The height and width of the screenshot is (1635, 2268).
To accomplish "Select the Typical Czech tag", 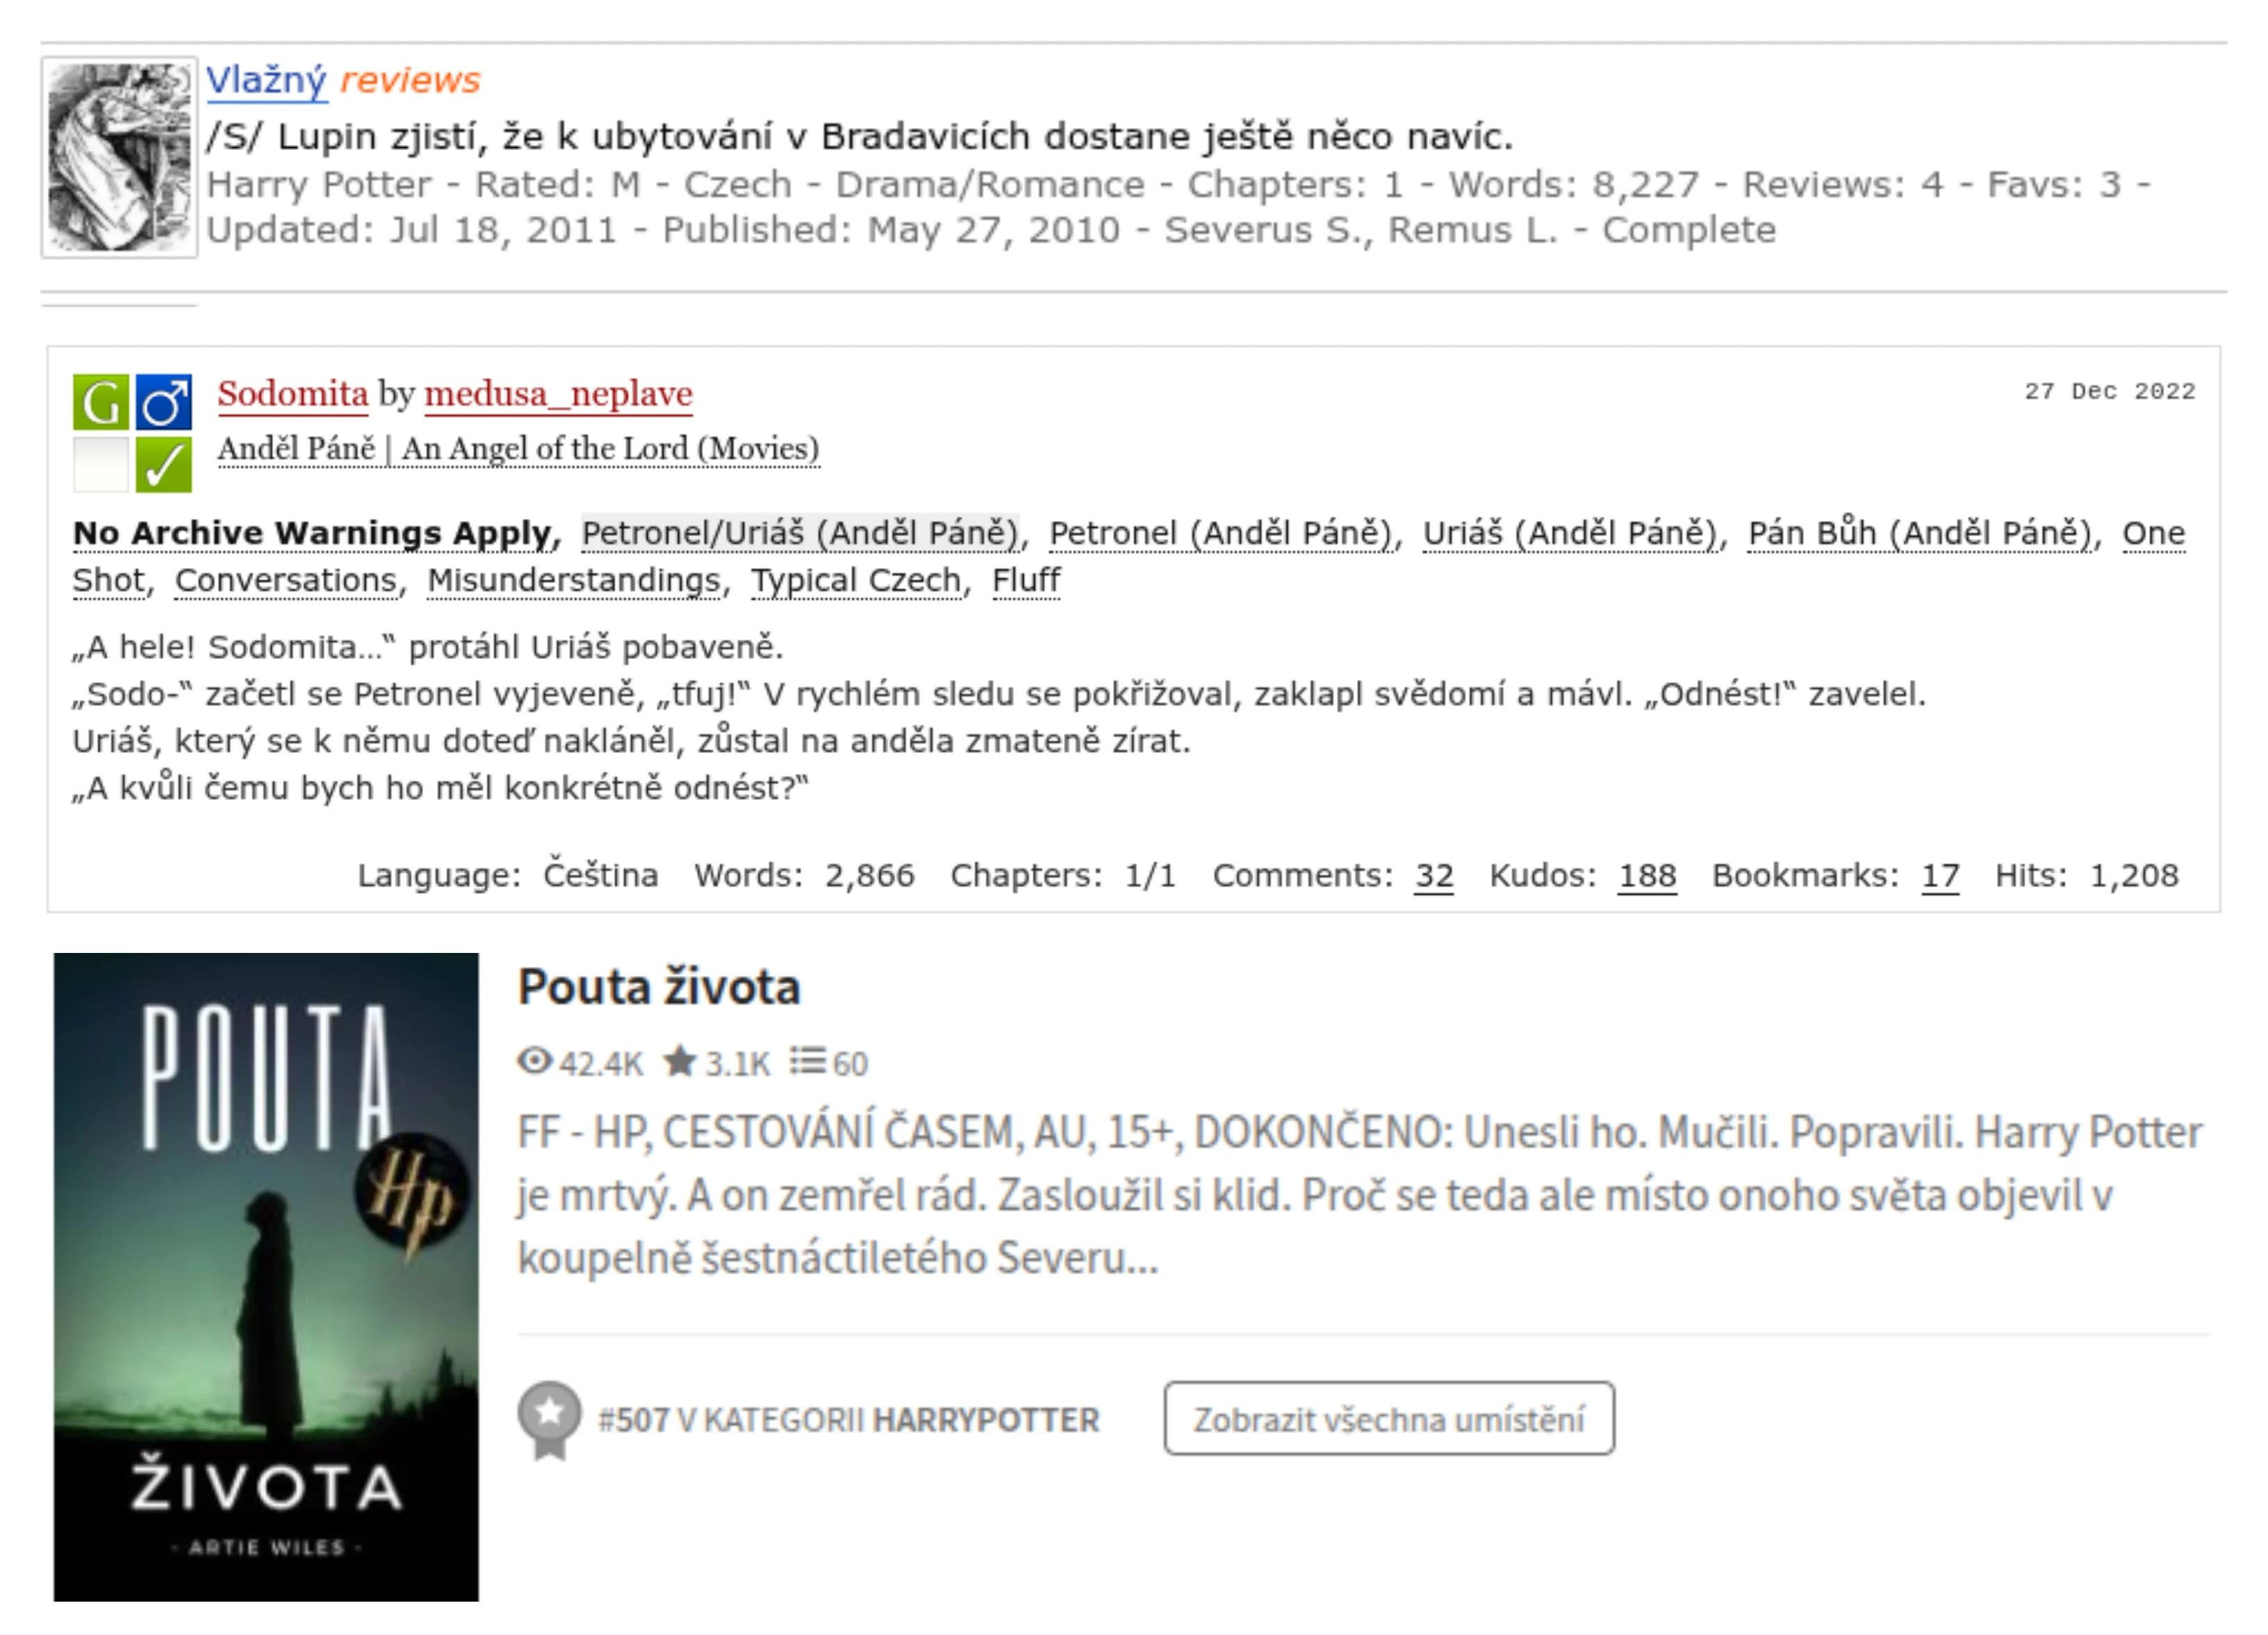I will pyautogui.click(x=856, y=580).
